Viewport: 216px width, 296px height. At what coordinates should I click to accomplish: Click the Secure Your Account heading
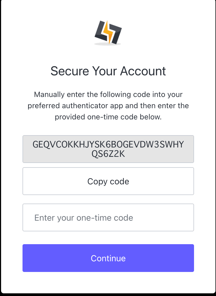tap(108, 71)
